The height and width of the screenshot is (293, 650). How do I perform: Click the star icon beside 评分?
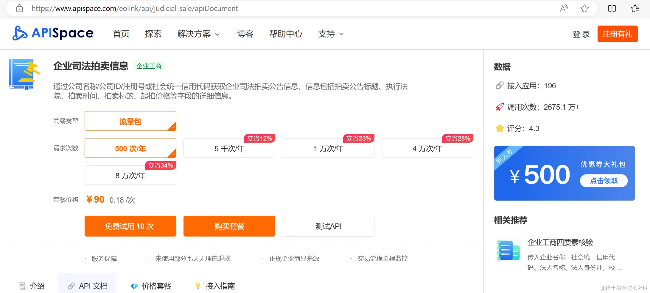pyautogui.click(x=500, y=128)
